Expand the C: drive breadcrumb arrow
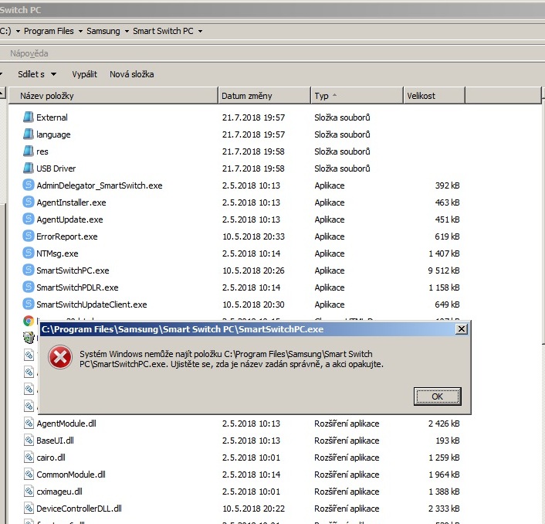Image resolution: width=545 pixels, height=524 pixels. point(18,32)
